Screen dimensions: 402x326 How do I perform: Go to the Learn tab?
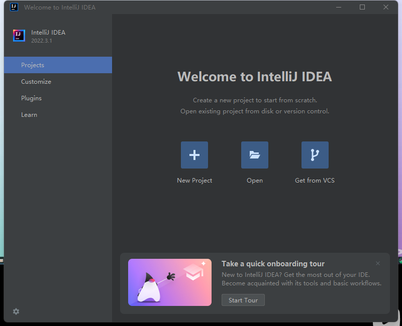click(58, 115)
